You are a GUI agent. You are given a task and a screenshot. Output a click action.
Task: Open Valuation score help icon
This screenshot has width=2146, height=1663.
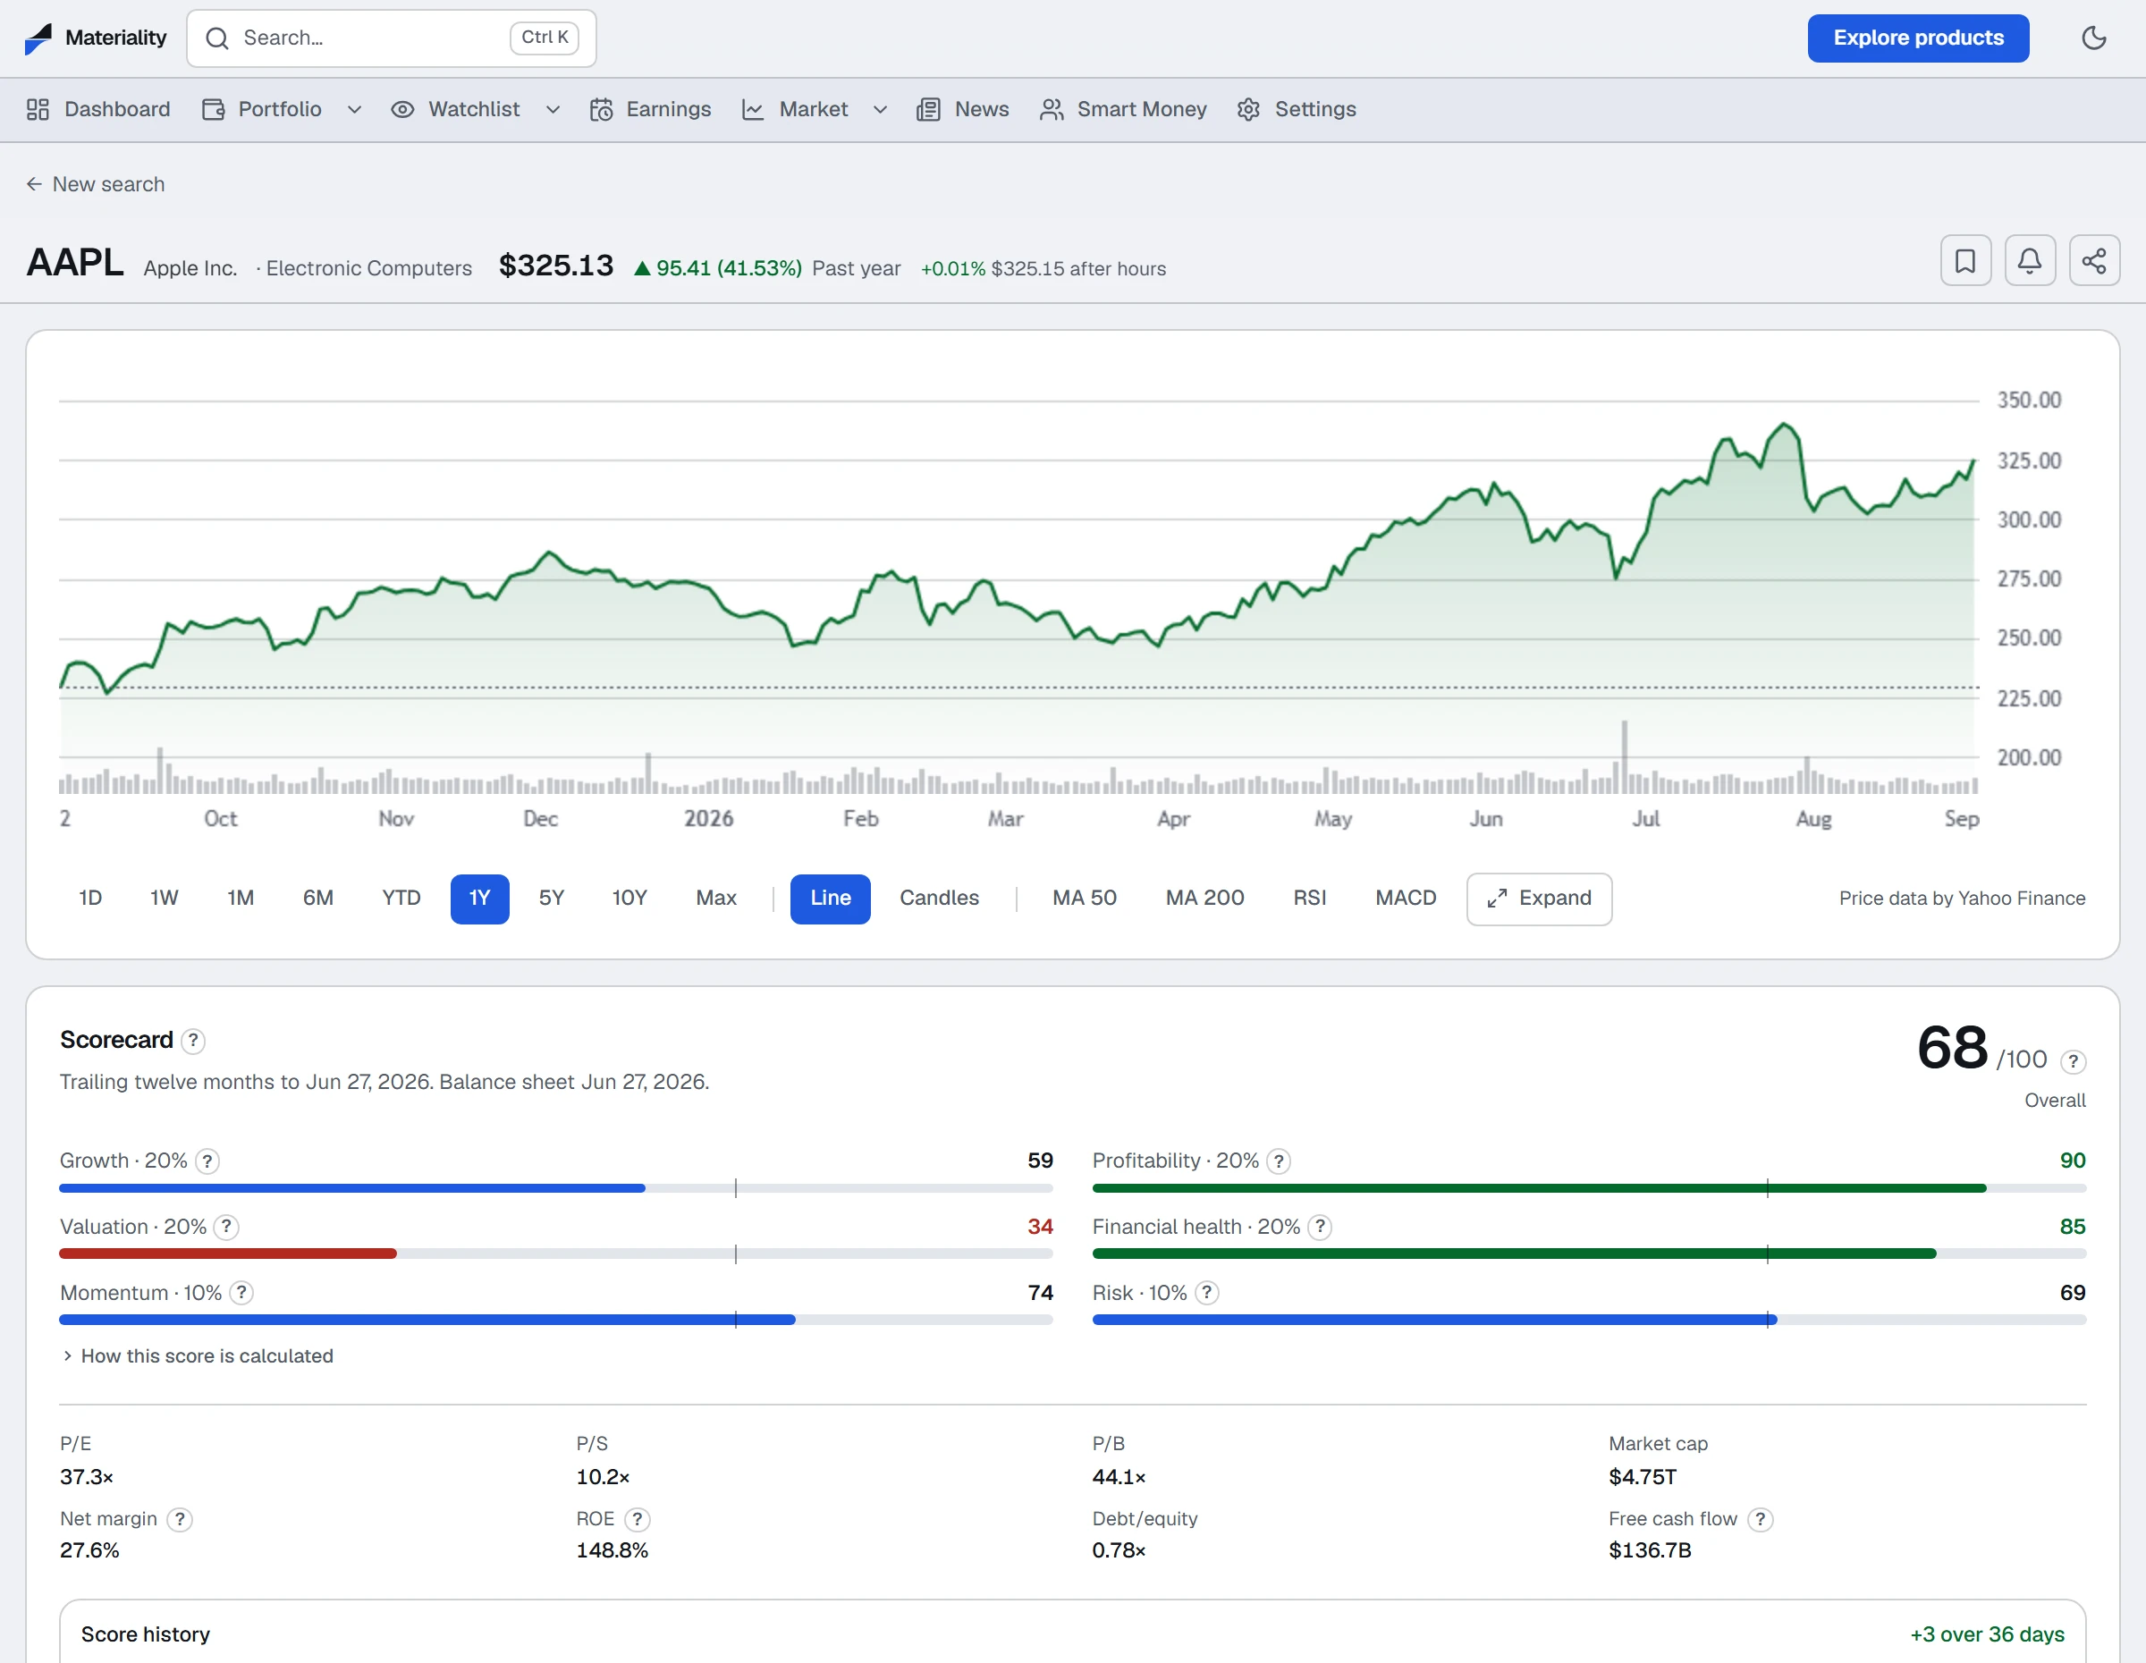point(226,1227)
